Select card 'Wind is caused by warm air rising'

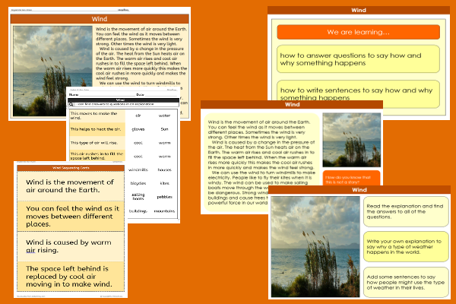coord(71,246)
